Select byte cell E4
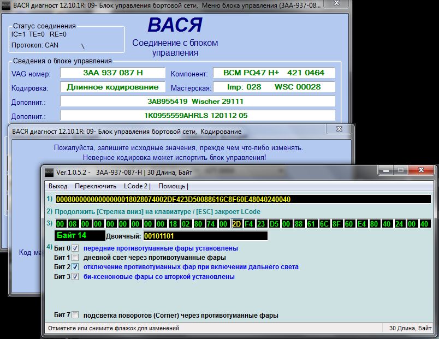This screenshot has height=339, width=439. pos(361,224)
